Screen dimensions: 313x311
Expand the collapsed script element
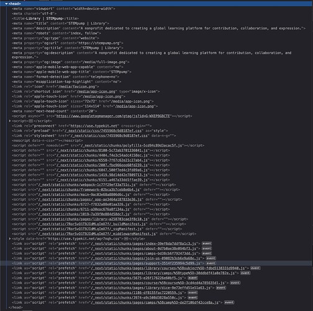9,121
